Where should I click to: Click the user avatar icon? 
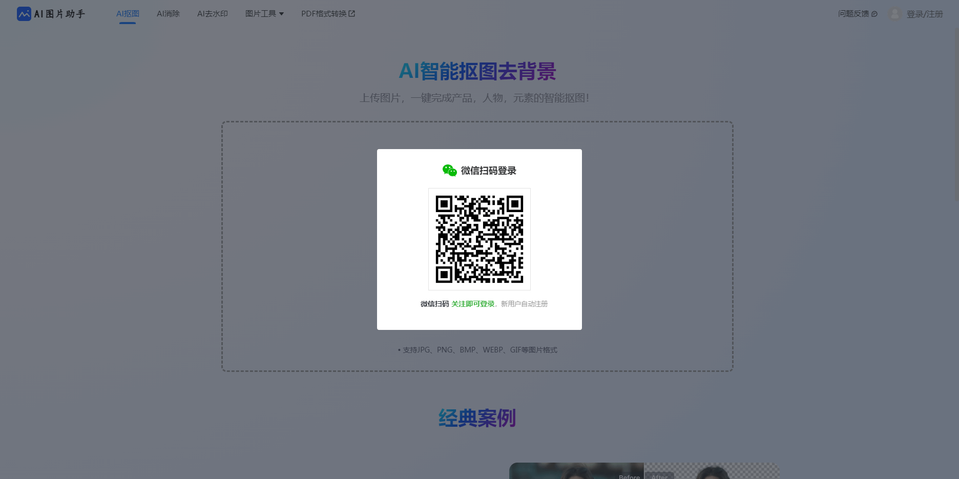click(895, 14)
